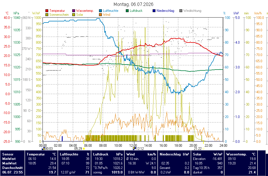Click the max solar value 940
The image size is (268, 176).
(220, 163)
